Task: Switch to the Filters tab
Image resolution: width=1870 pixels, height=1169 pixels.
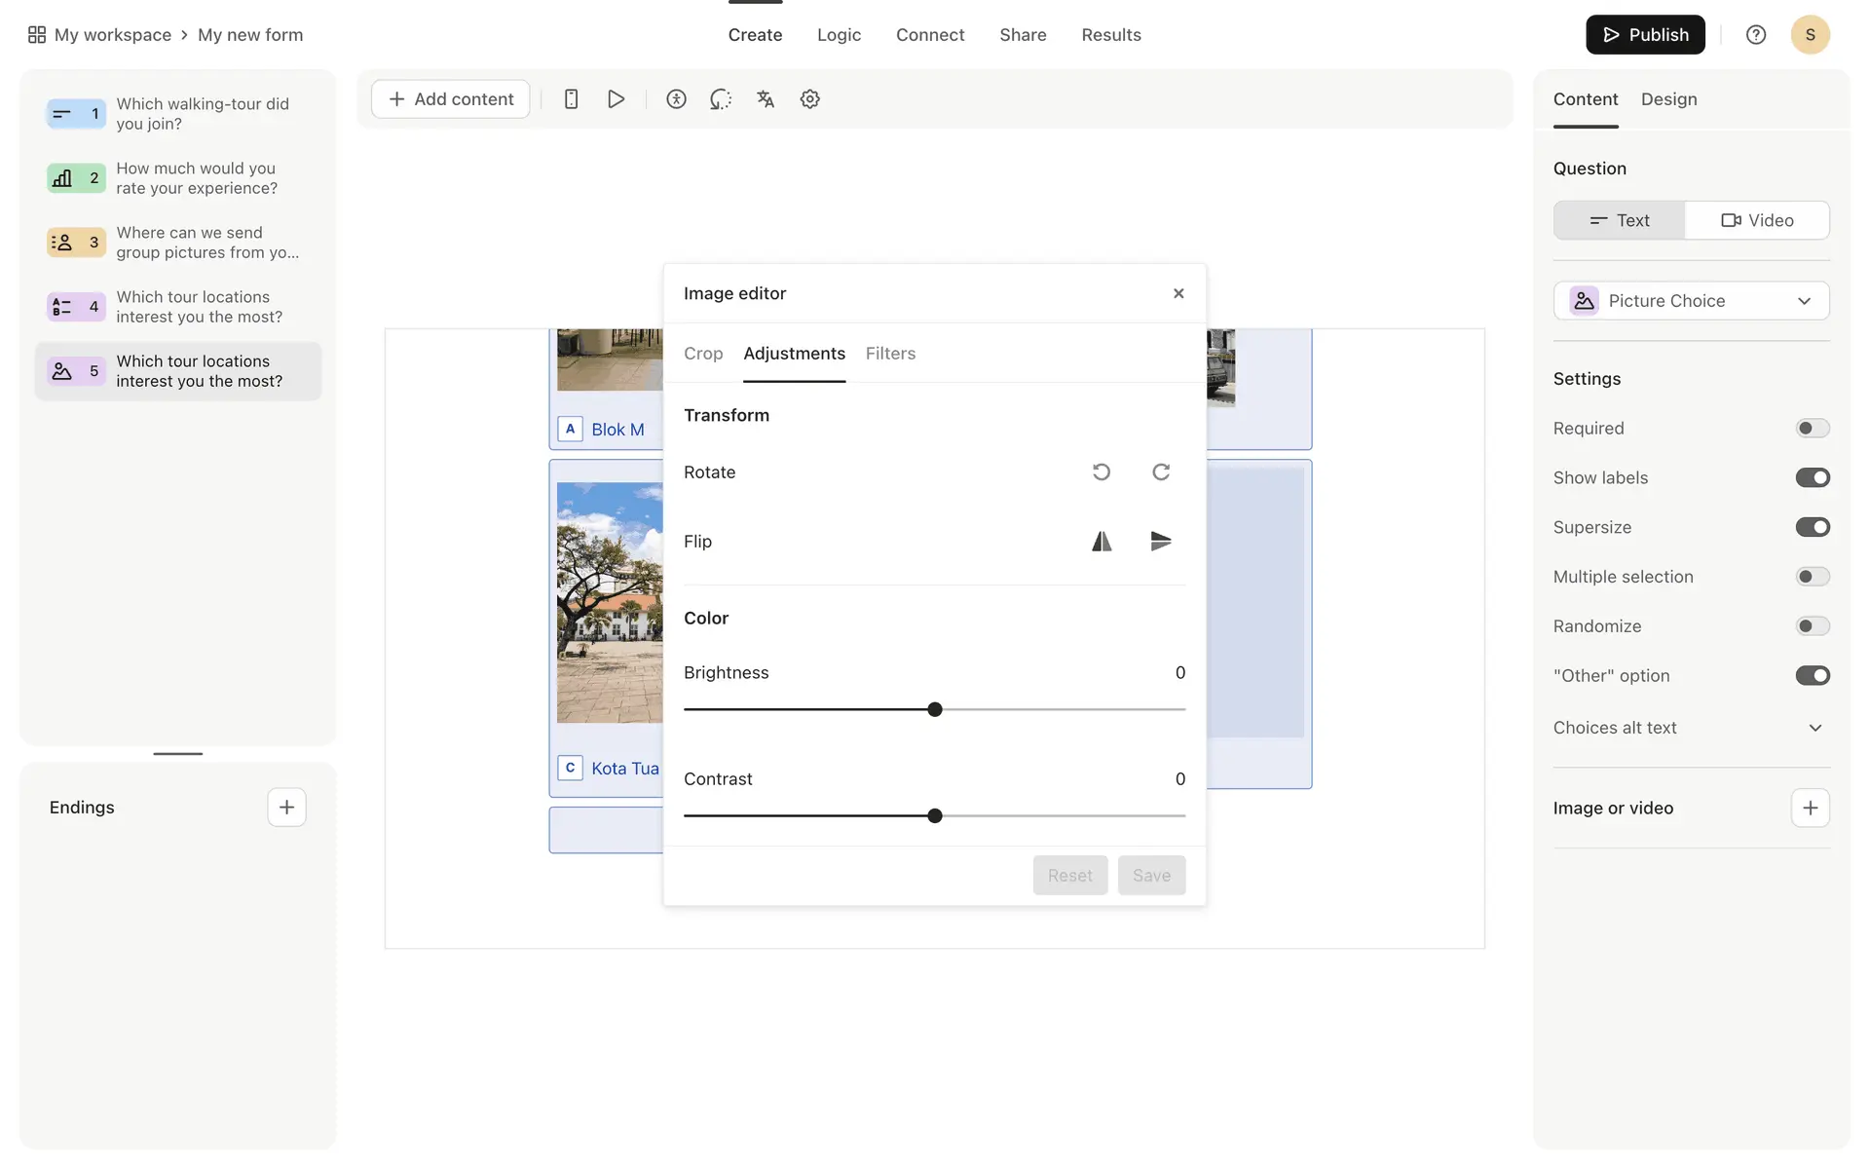Action: (890, 354)
